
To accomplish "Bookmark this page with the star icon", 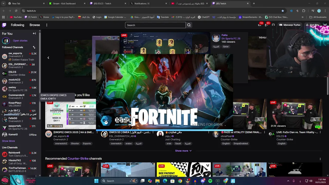I will tap(283, 11).
